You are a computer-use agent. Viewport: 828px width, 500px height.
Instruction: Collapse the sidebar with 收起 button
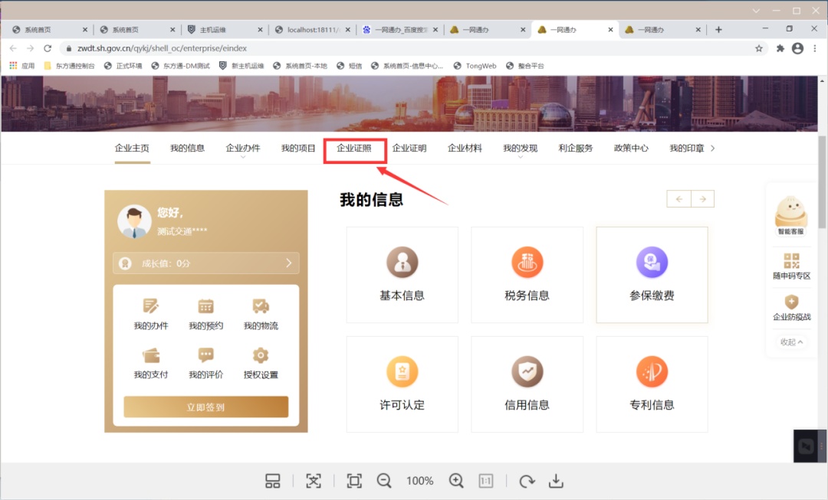click(x=791, y=342)
